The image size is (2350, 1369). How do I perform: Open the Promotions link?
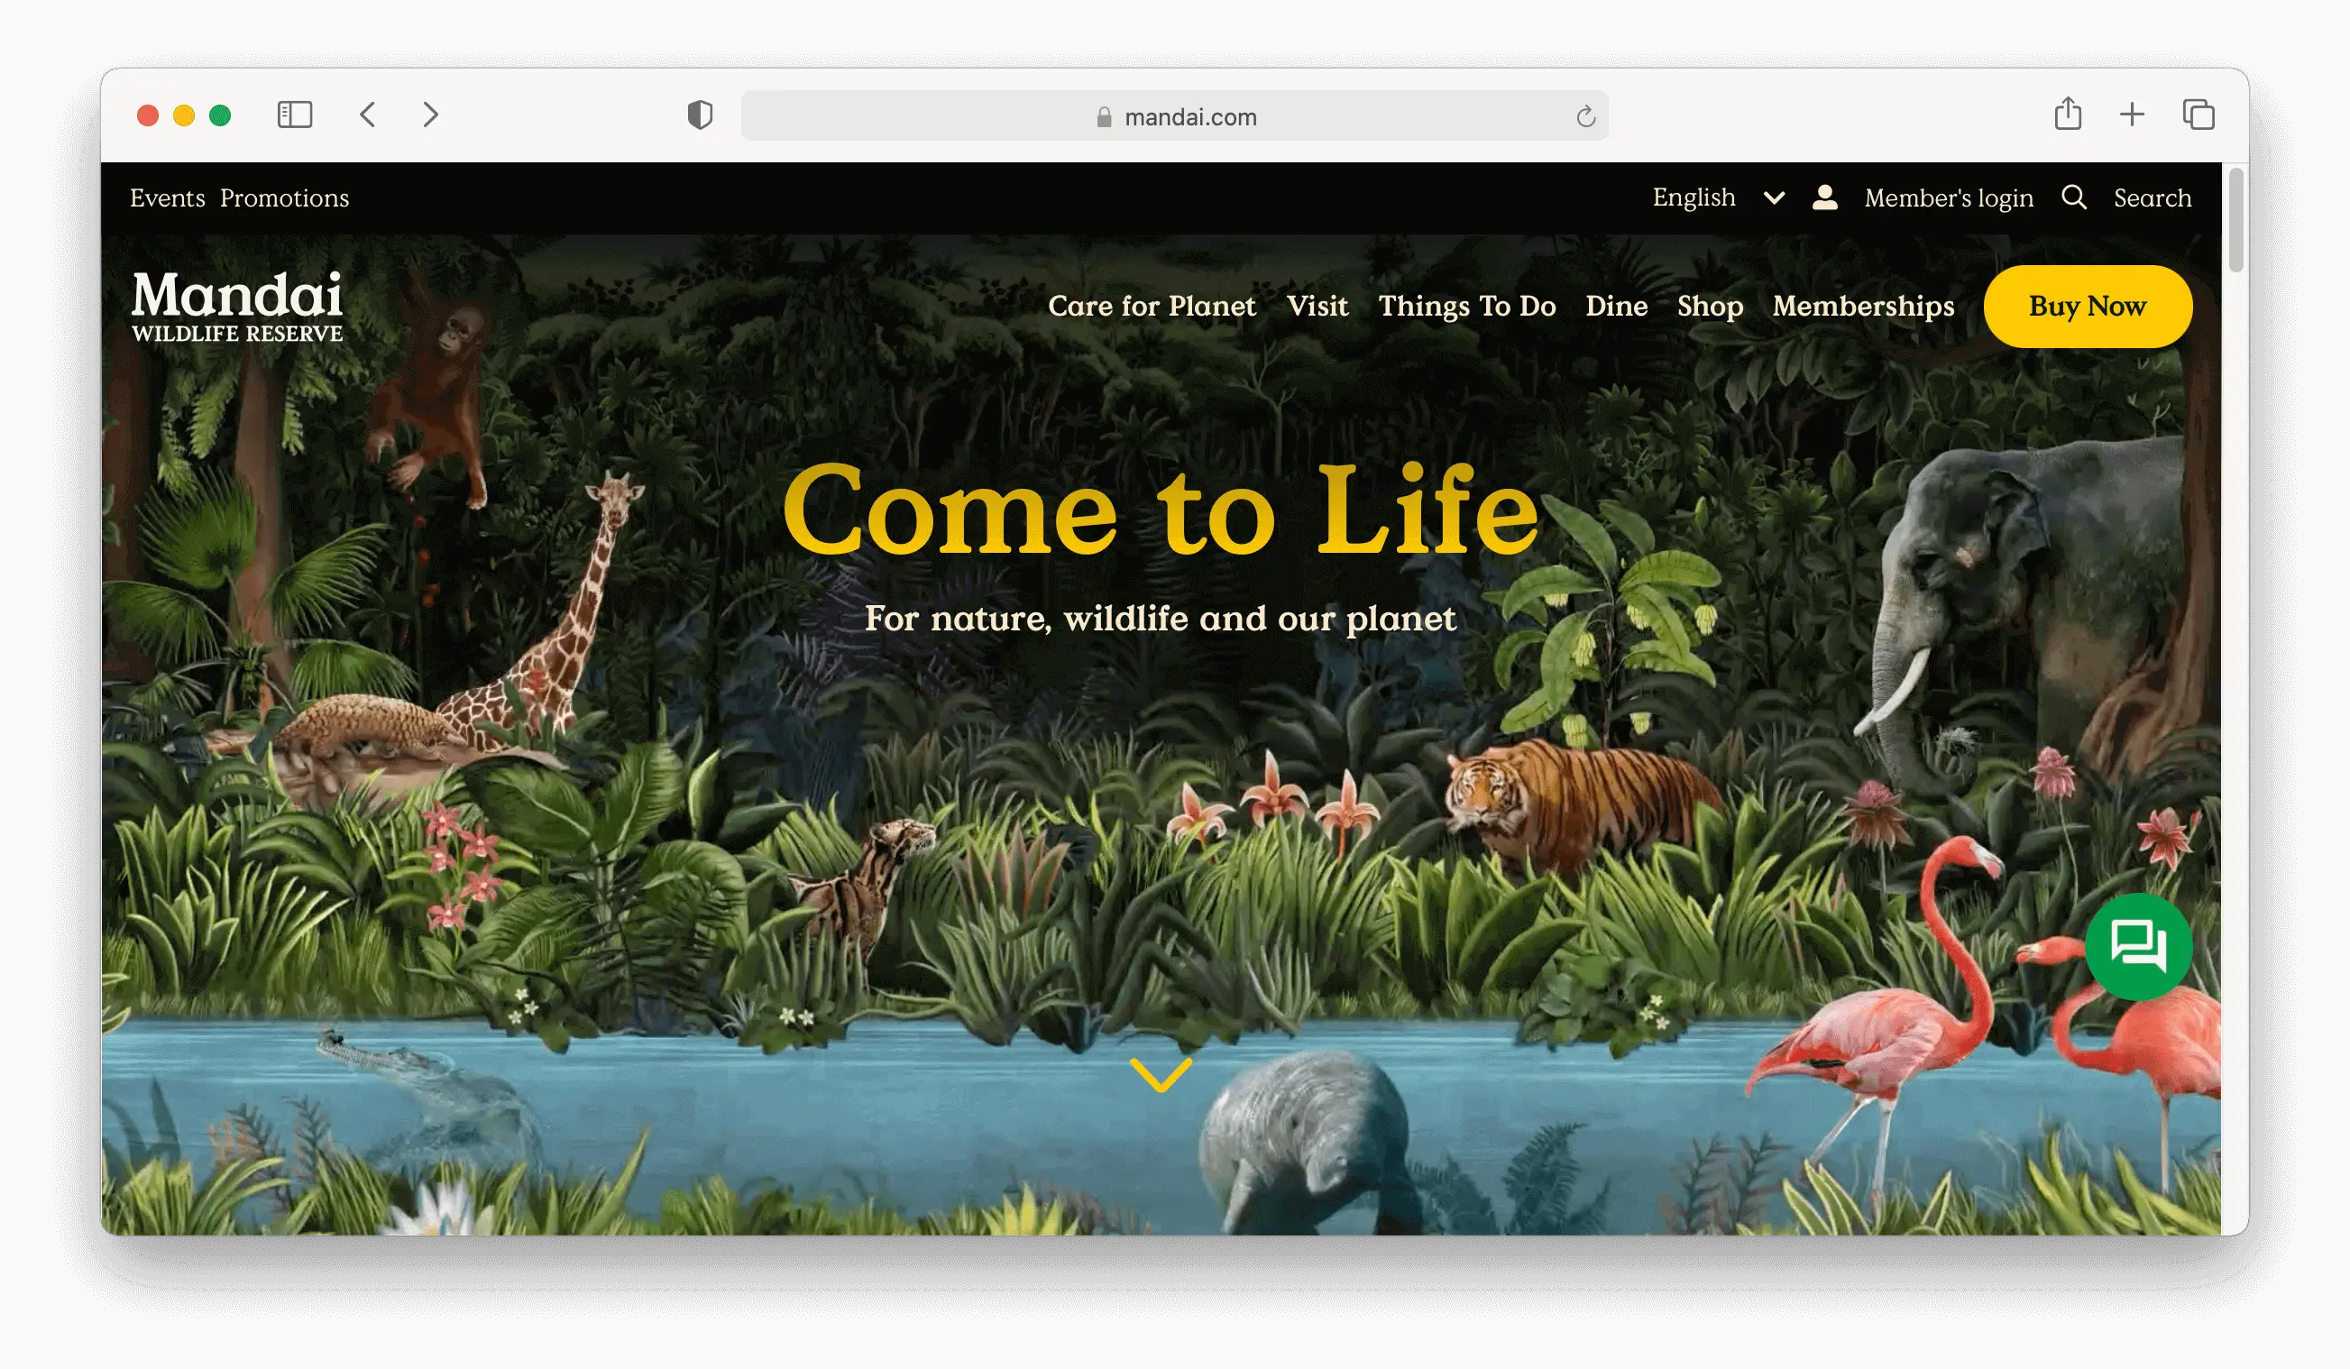pyautogui.click(x=284, y=198)
